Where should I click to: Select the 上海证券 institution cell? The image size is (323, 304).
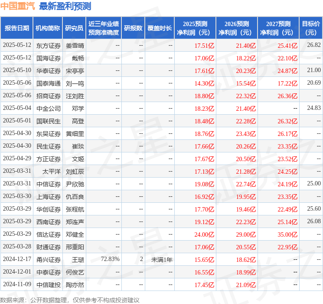(x=49, y=197)
